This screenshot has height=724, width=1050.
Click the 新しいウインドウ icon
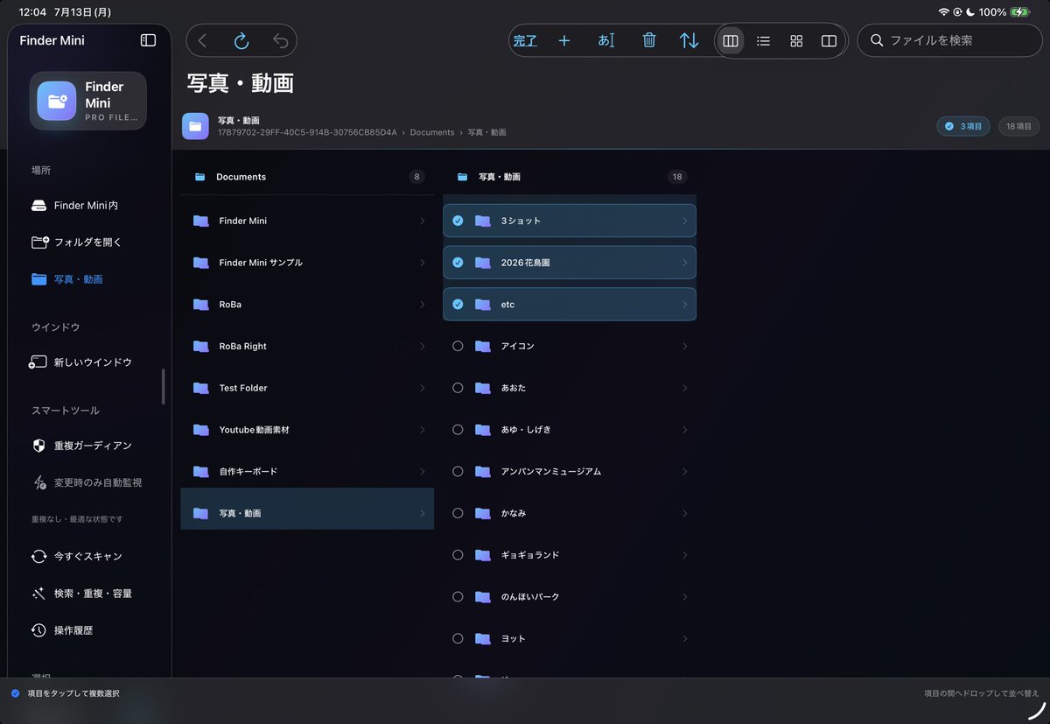tap(38, 362)
